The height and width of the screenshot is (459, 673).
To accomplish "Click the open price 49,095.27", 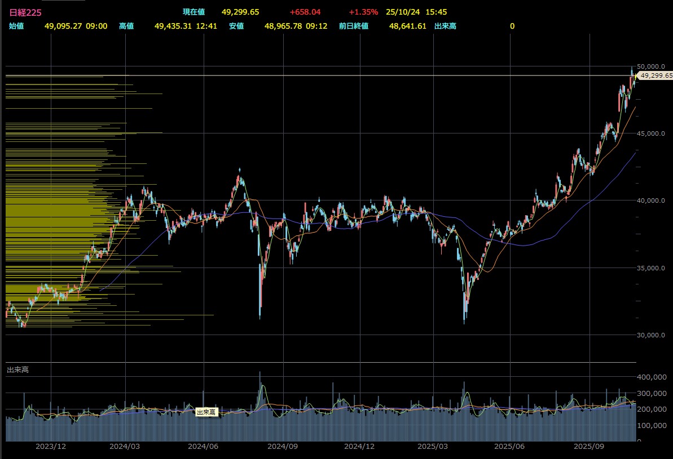I will pos(63,26).
